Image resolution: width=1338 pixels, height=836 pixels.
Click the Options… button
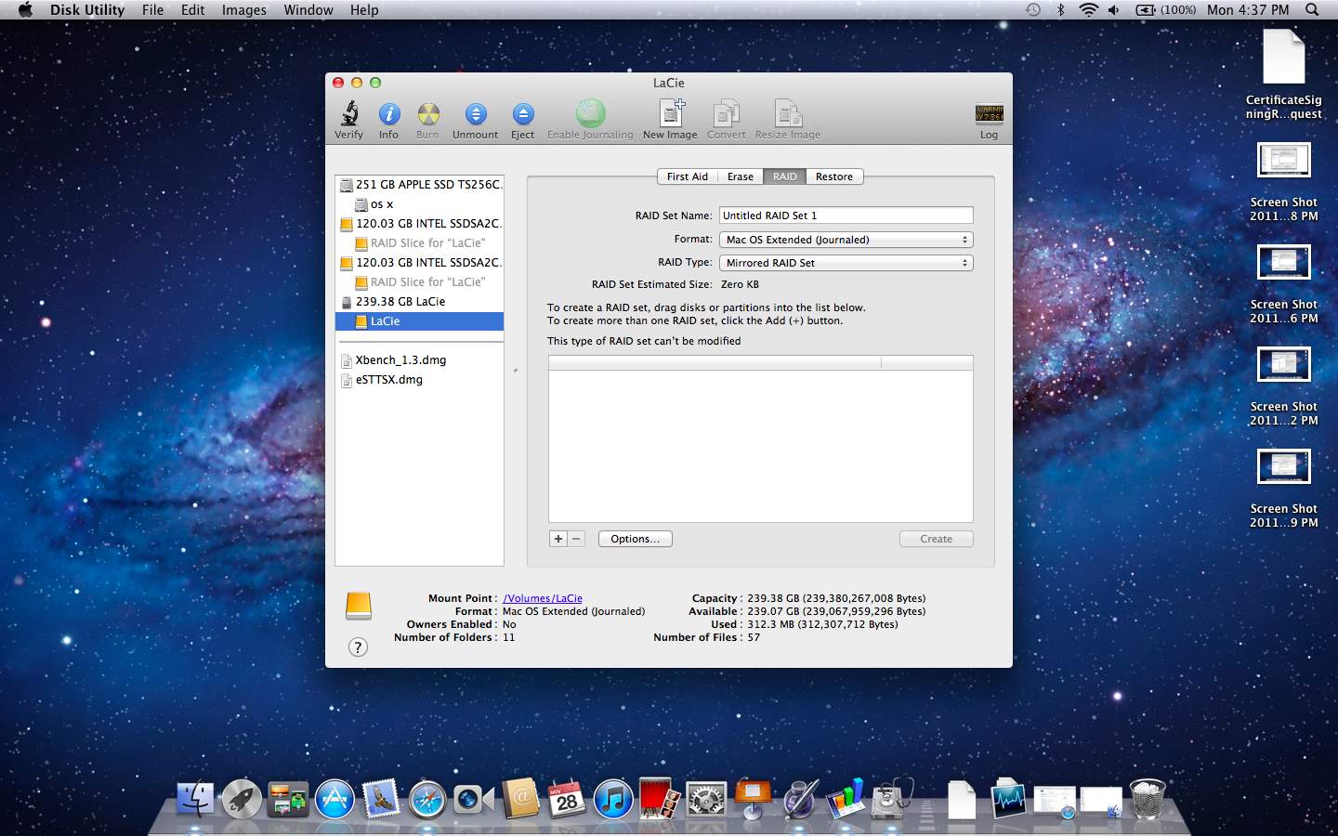point(635,539)
